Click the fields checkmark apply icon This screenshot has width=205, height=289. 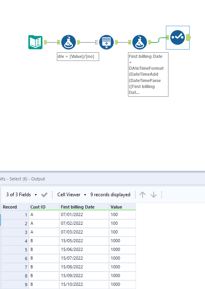pyautogui.click(x=44, y=195)
